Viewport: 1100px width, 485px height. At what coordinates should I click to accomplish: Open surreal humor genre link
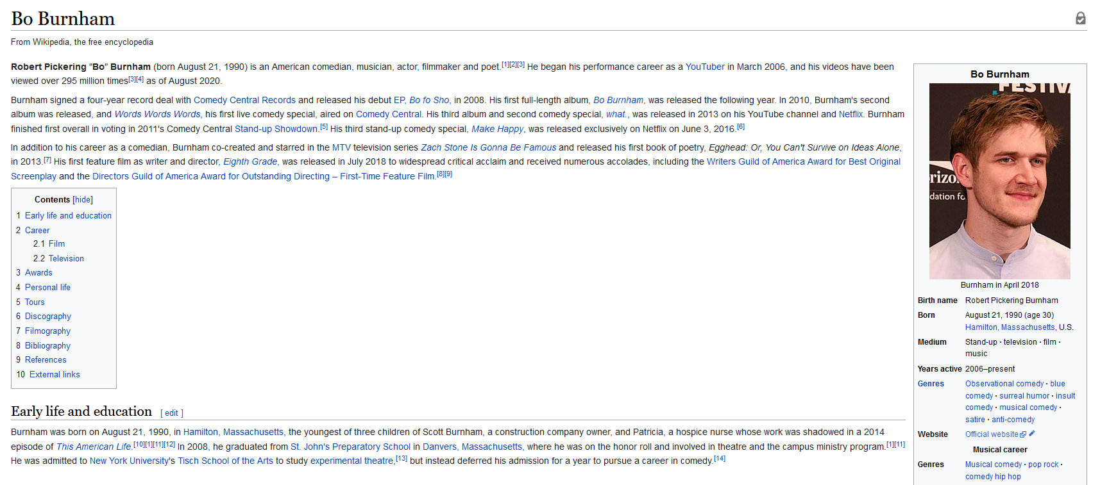[1024, 396]
